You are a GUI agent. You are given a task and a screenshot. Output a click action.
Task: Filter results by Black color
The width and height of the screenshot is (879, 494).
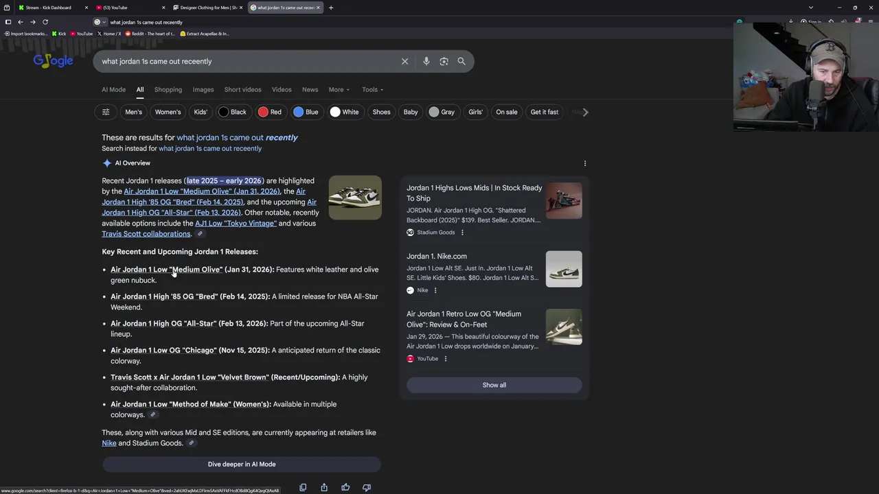pos(233,112)
